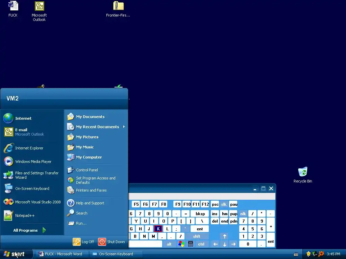Click the Start button on the taskbar

[x=16, y=254]
